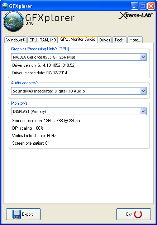Click the 3.16 version number
Image resolution: width=157 pixels, height=225 pixels.
click(30, 23)
